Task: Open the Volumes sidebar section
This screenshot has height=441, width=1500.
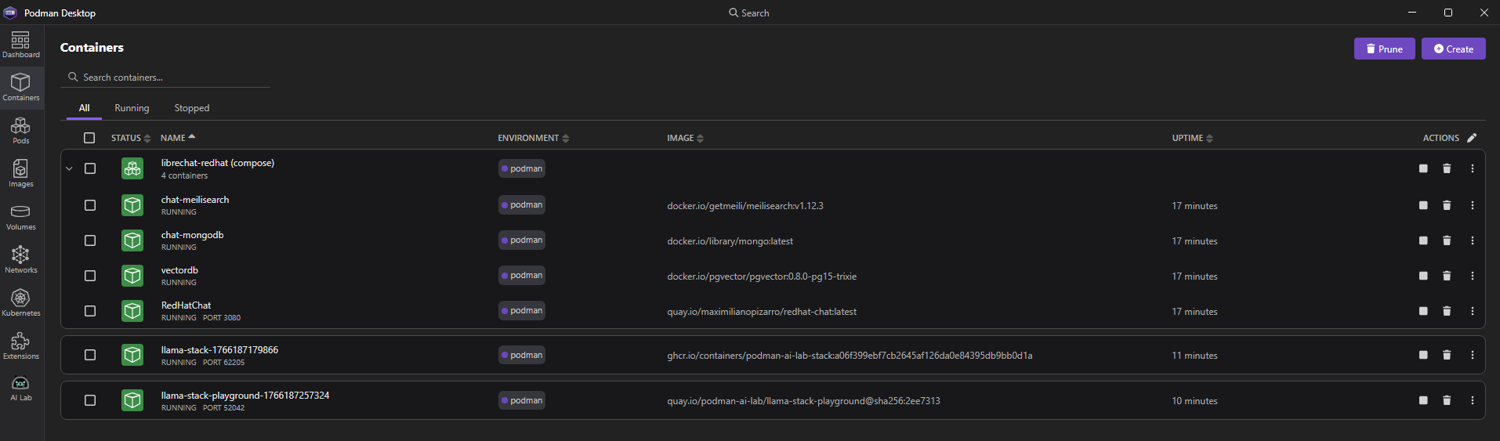Action: point(21,217)
